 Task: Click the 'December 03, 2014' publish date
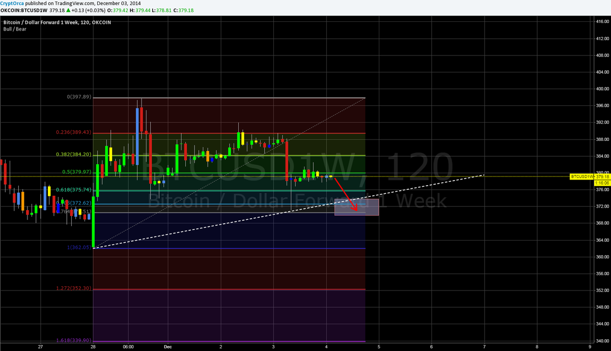click(x=119, y=3)
